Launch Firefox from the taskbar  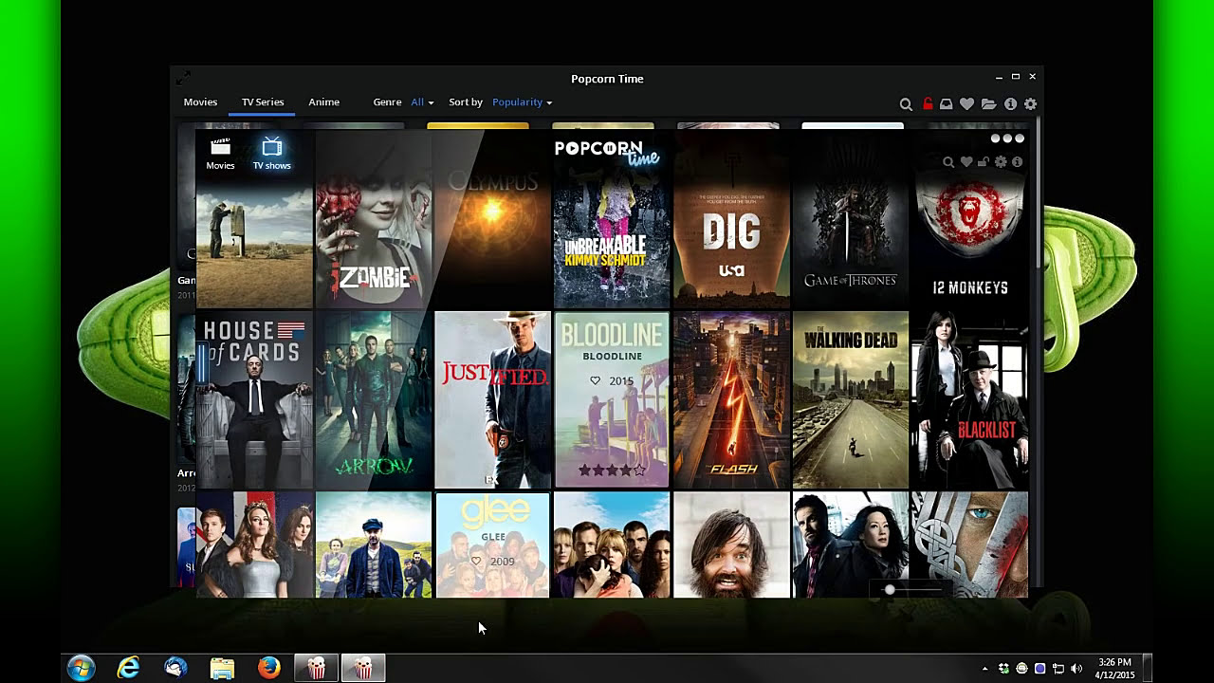click(269, 668)
